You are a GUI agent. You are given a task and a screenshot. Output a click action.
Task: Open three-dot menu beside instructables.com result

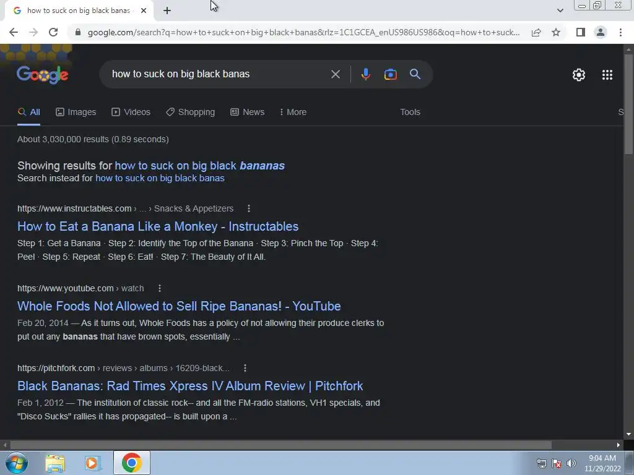249,208
